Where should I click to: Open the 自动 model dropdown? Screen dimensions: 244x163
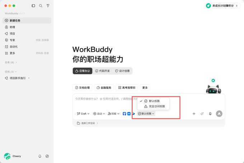point(99,114)
